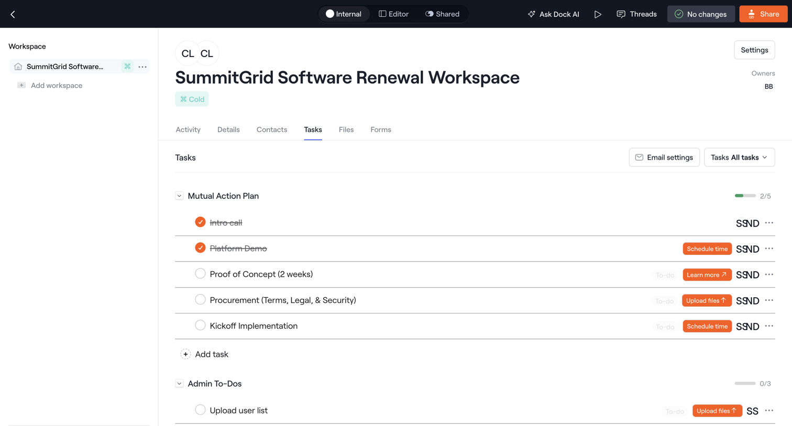Open workspace Settings

(x=754, y=50)
